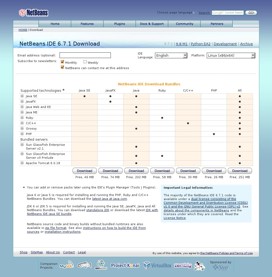Open info icon for GlassFish Server v2.1
Viewport: 272px width, 277px height.
click(22, 144)
